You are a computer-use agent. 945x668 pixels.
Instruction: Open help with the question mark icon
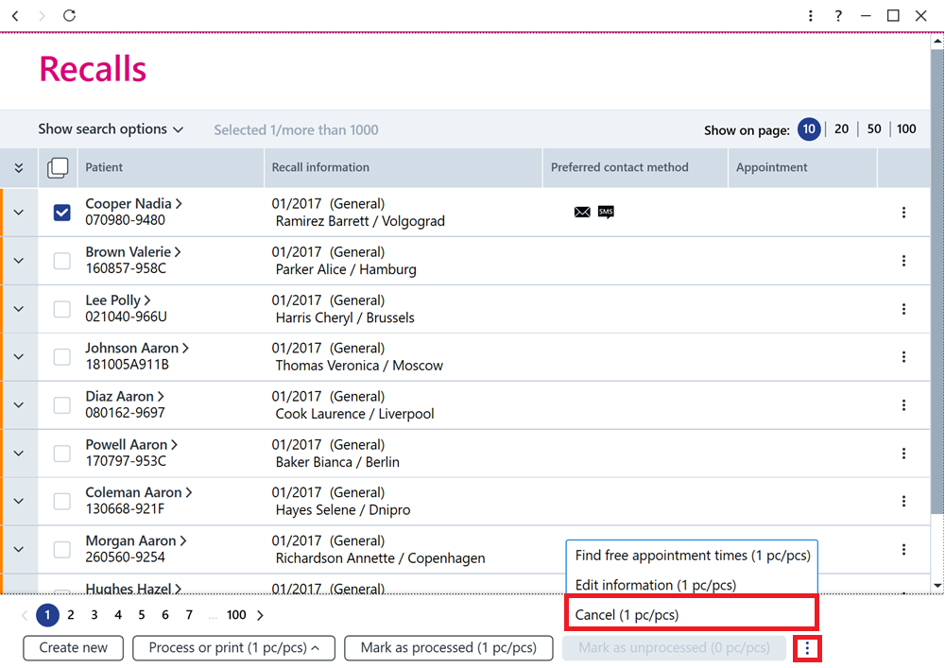pos(838,16)
